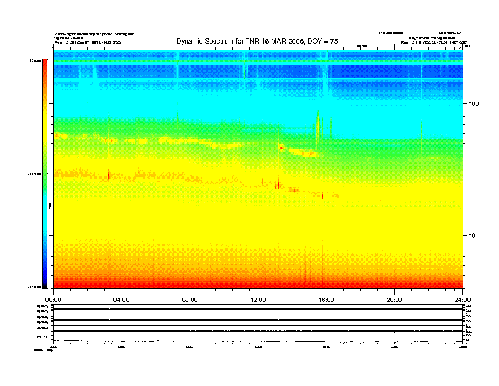Click the 12:00 time axis label
Screen dimensions: 499x386
pos(258,300)
